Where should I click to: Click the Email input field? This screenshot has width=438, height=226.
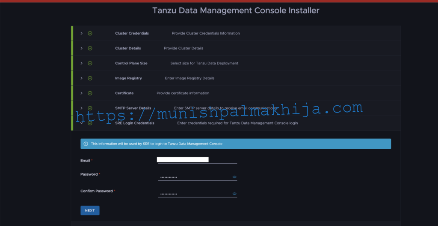click(198, 160)
